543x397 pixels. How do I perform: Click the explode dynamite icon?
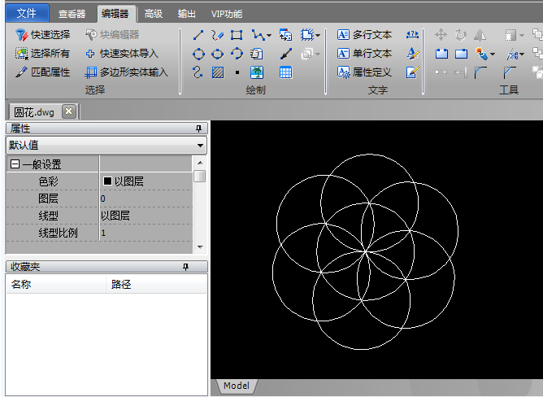[482, 54]
